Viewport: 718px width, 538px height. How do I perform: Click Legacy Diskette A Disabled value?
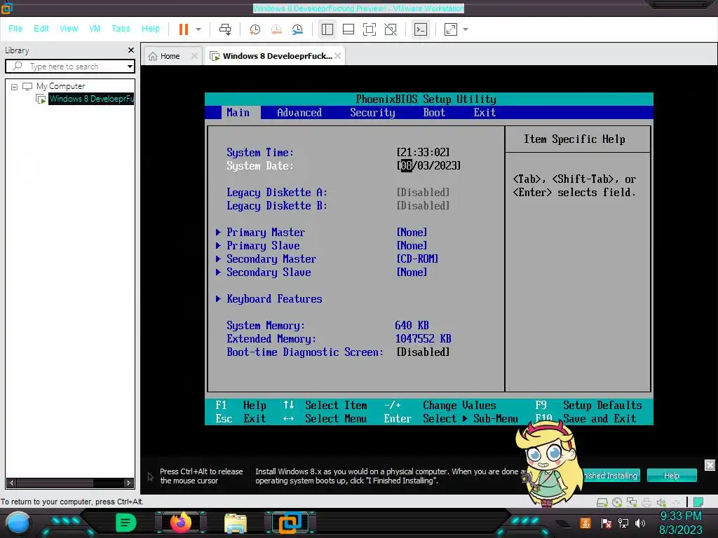pyautogui.click(x=423, y=192)
